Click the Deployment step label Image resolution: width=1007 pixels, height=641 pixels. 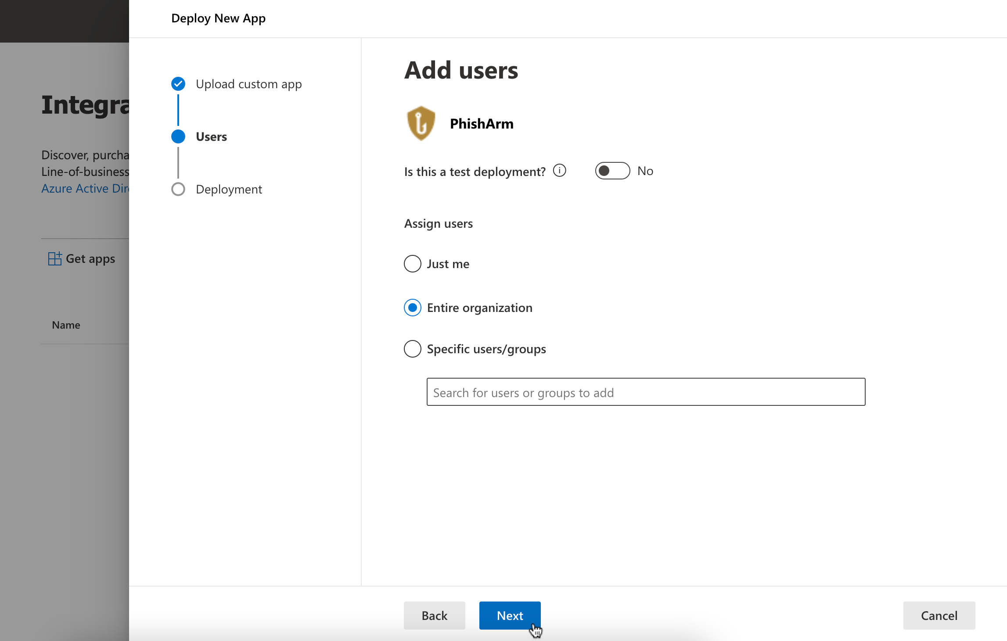pos(229,189)
